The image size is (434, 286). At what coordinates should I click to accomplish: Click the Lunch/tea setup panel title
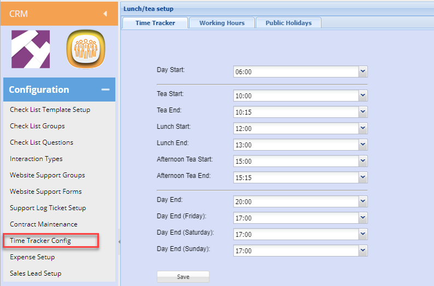click(x=148, y=9)
